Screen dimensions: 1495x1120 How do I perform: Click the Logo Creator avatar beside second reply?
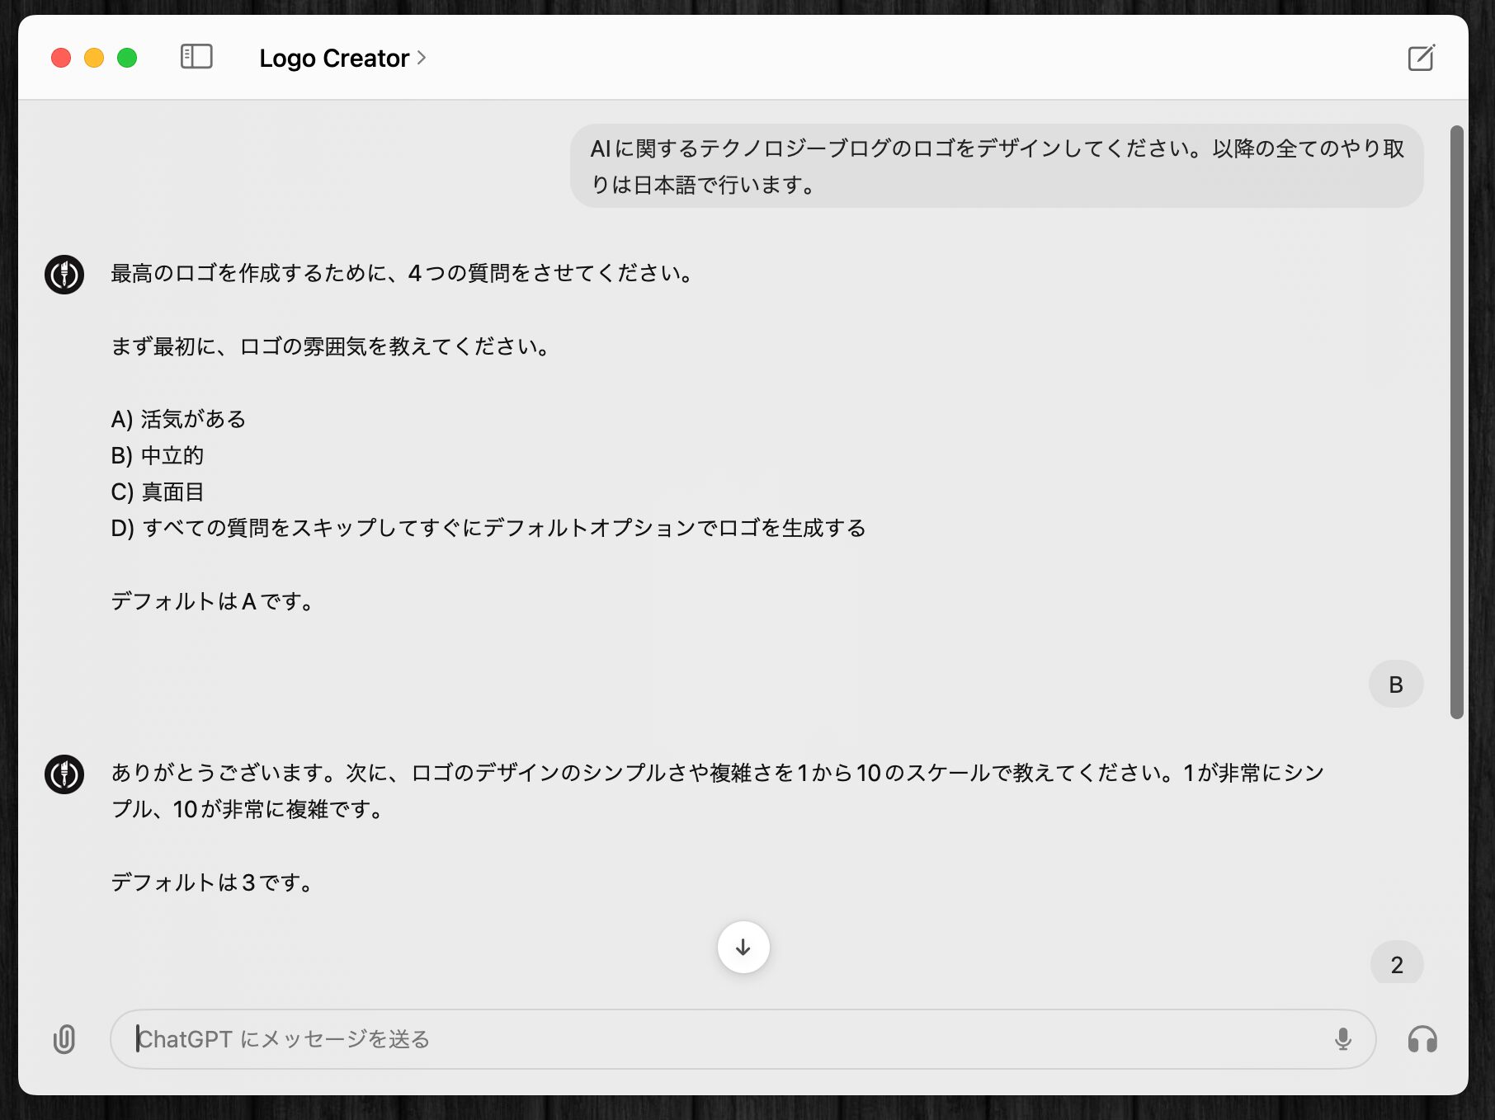(64, 774)
